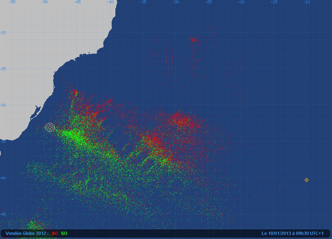Click the -20 longitude label at top
This screenshot has height=239, width=332.
(x=241, y=2)
